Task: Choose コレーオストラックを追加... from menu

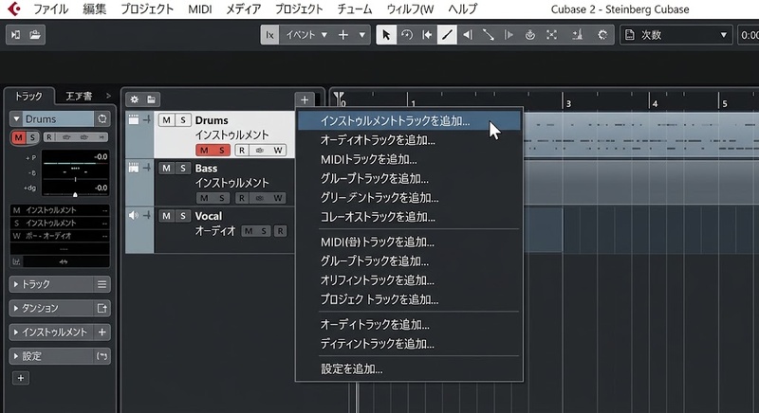Action: pyautogui.click(x=409, y=217)
